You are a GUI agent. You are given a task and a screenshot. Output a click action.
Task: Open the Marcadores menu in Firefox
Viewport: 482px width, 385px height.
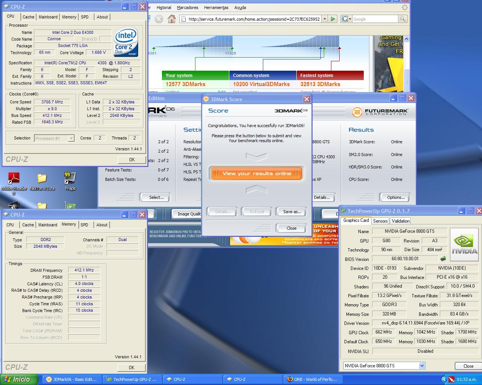pyautogui.click(x=188, y=8)
